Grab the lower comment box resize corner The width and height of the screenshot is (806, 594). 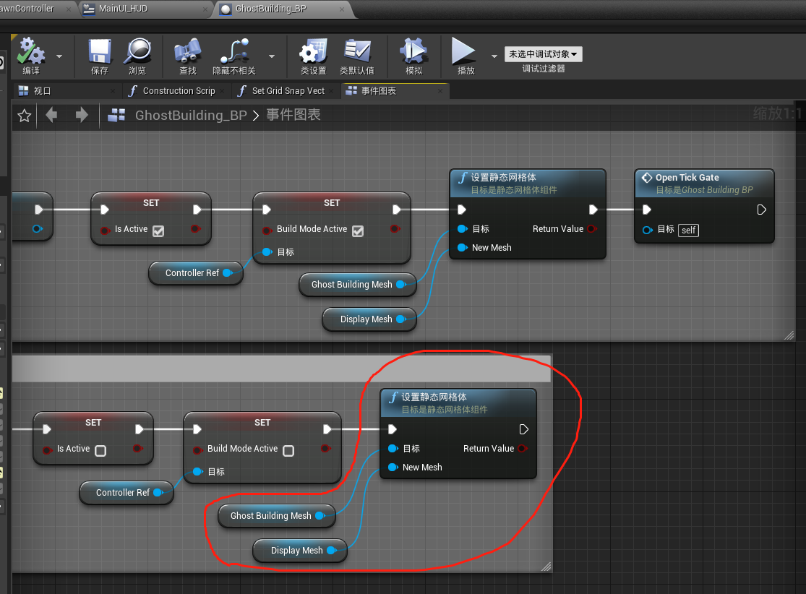tap(546, 567)
